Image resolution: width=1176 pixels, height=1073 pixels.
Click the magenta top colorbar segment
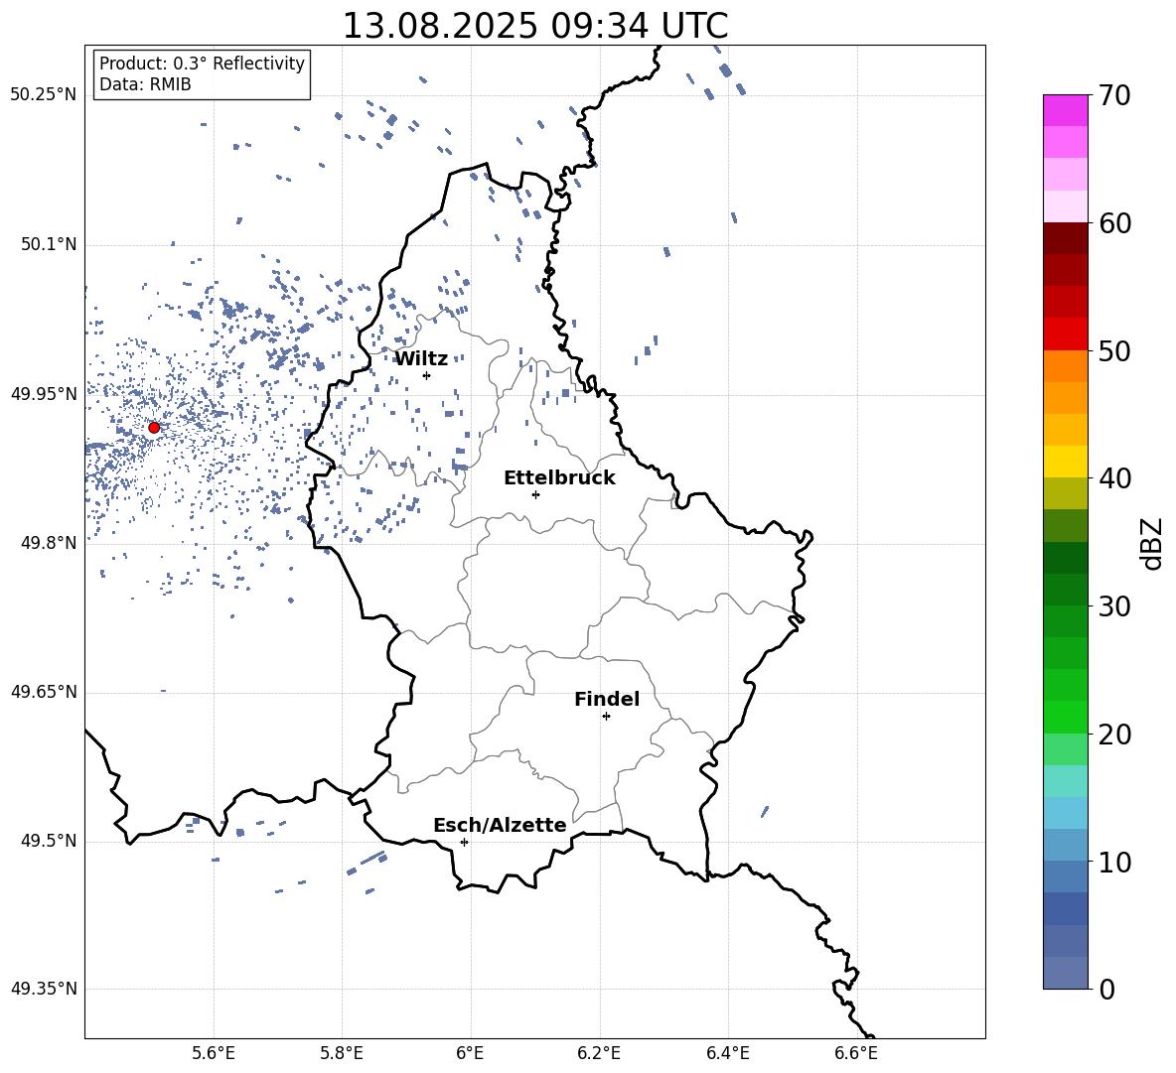pos(1066,111)
